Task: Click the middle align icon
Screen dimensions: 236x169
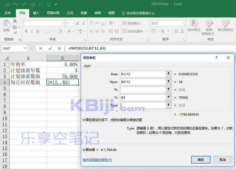Action: [x=97, y=23]
